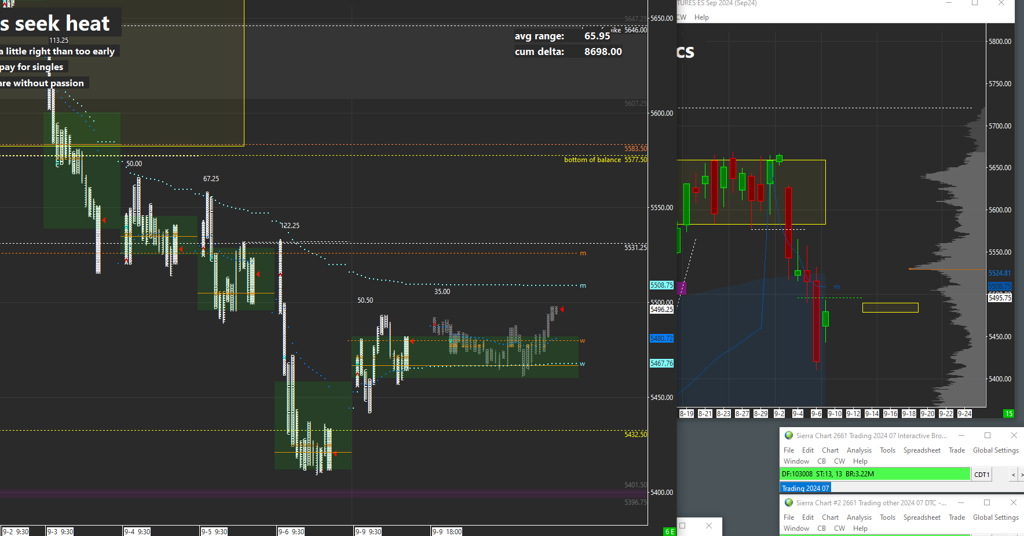The image size is (1024, 536).
Task: Click the 5495.75 price label on daily chart
Action: [1000, 298]
